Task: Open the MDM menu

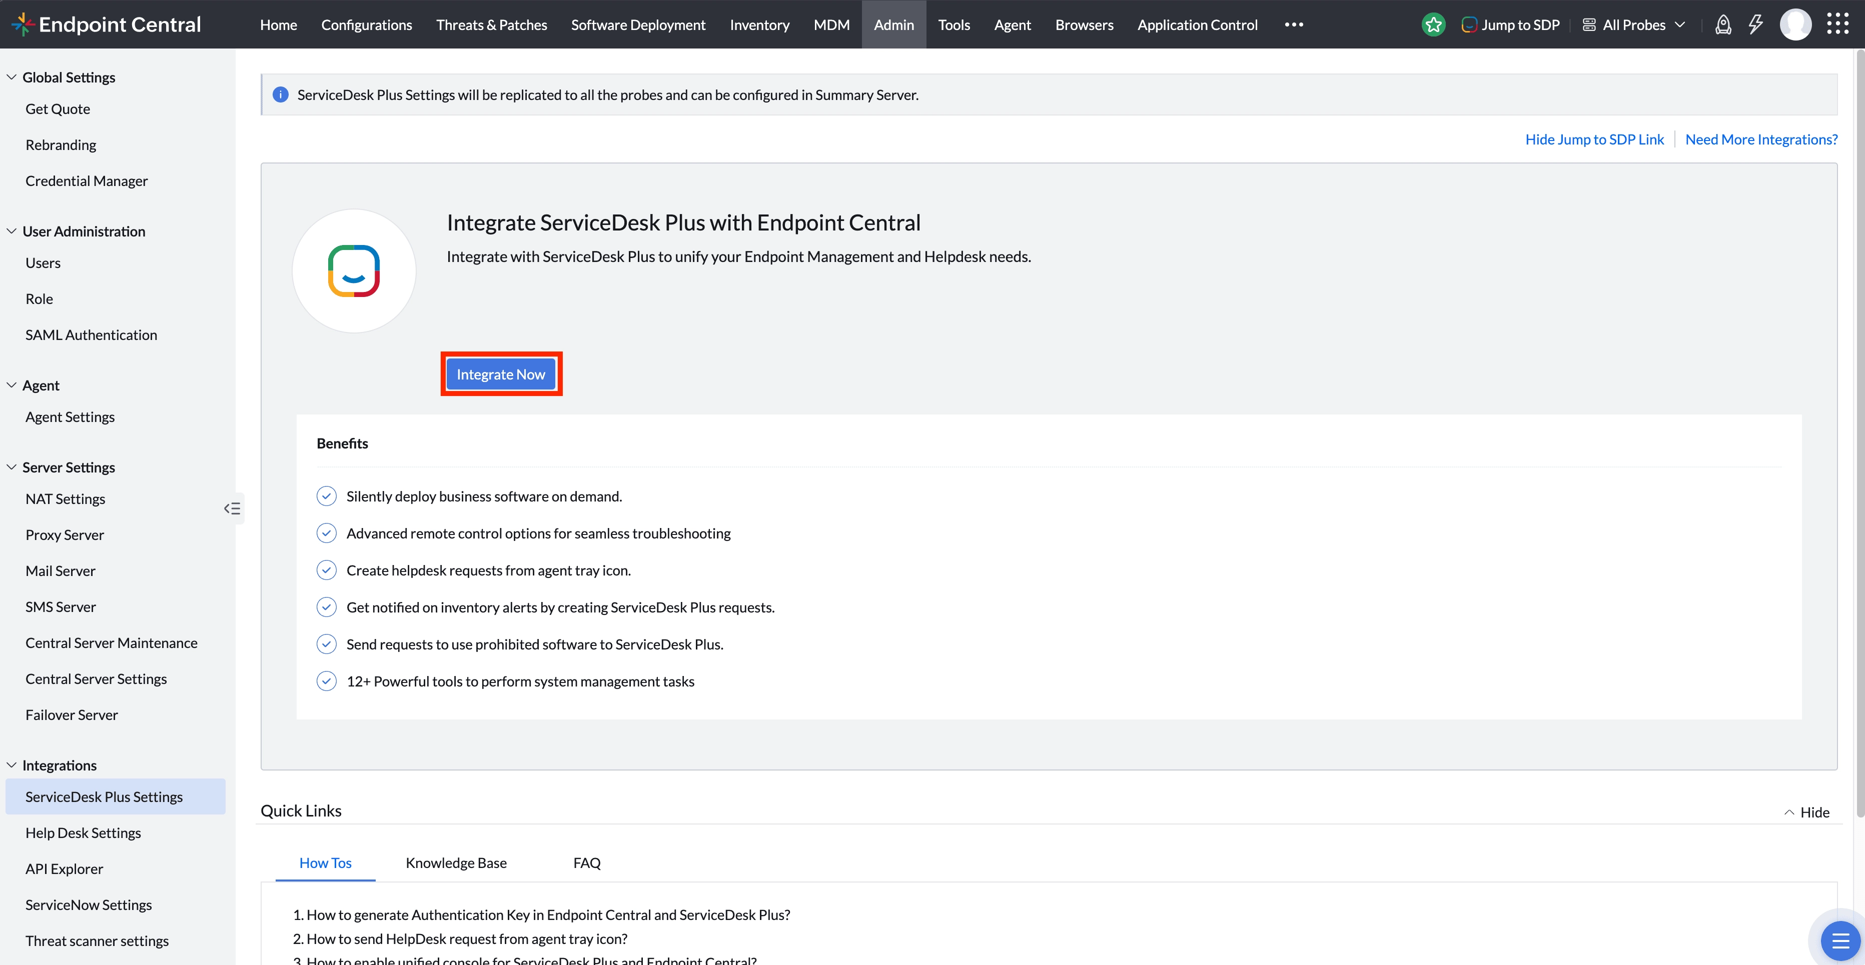Action: click(831, 24)
